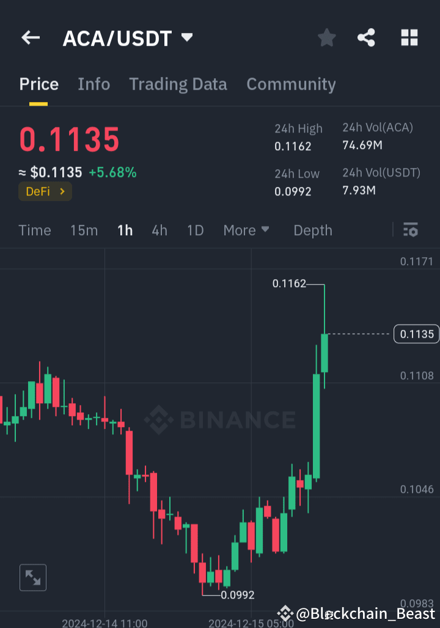Screen dimensions: 440x628
Task: Open the DeFi tag chevron arrow
Action: (x=61, y=191)
